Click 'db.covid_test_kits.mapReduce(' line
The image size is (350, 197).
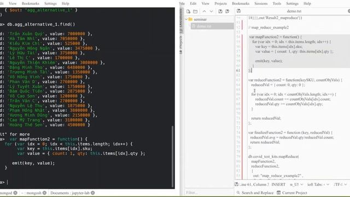click(273, 157)
